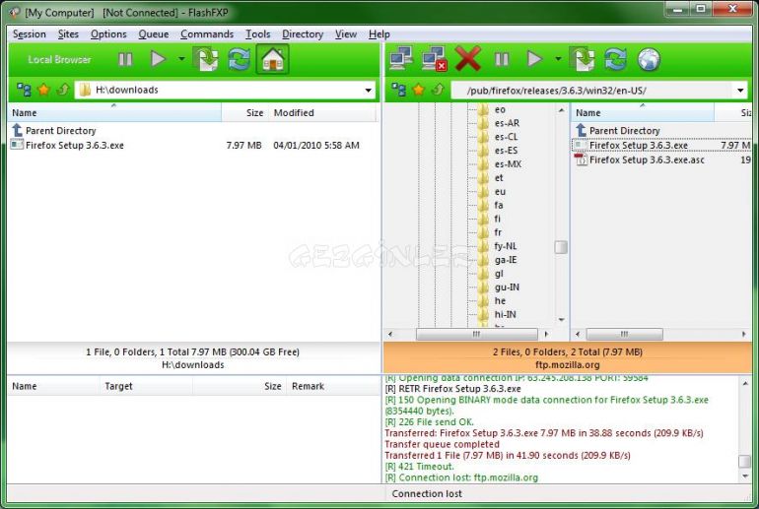Open dropdown arrow beside local play button
This screenshot has height=509, width=759.
(x=181, y=59)
